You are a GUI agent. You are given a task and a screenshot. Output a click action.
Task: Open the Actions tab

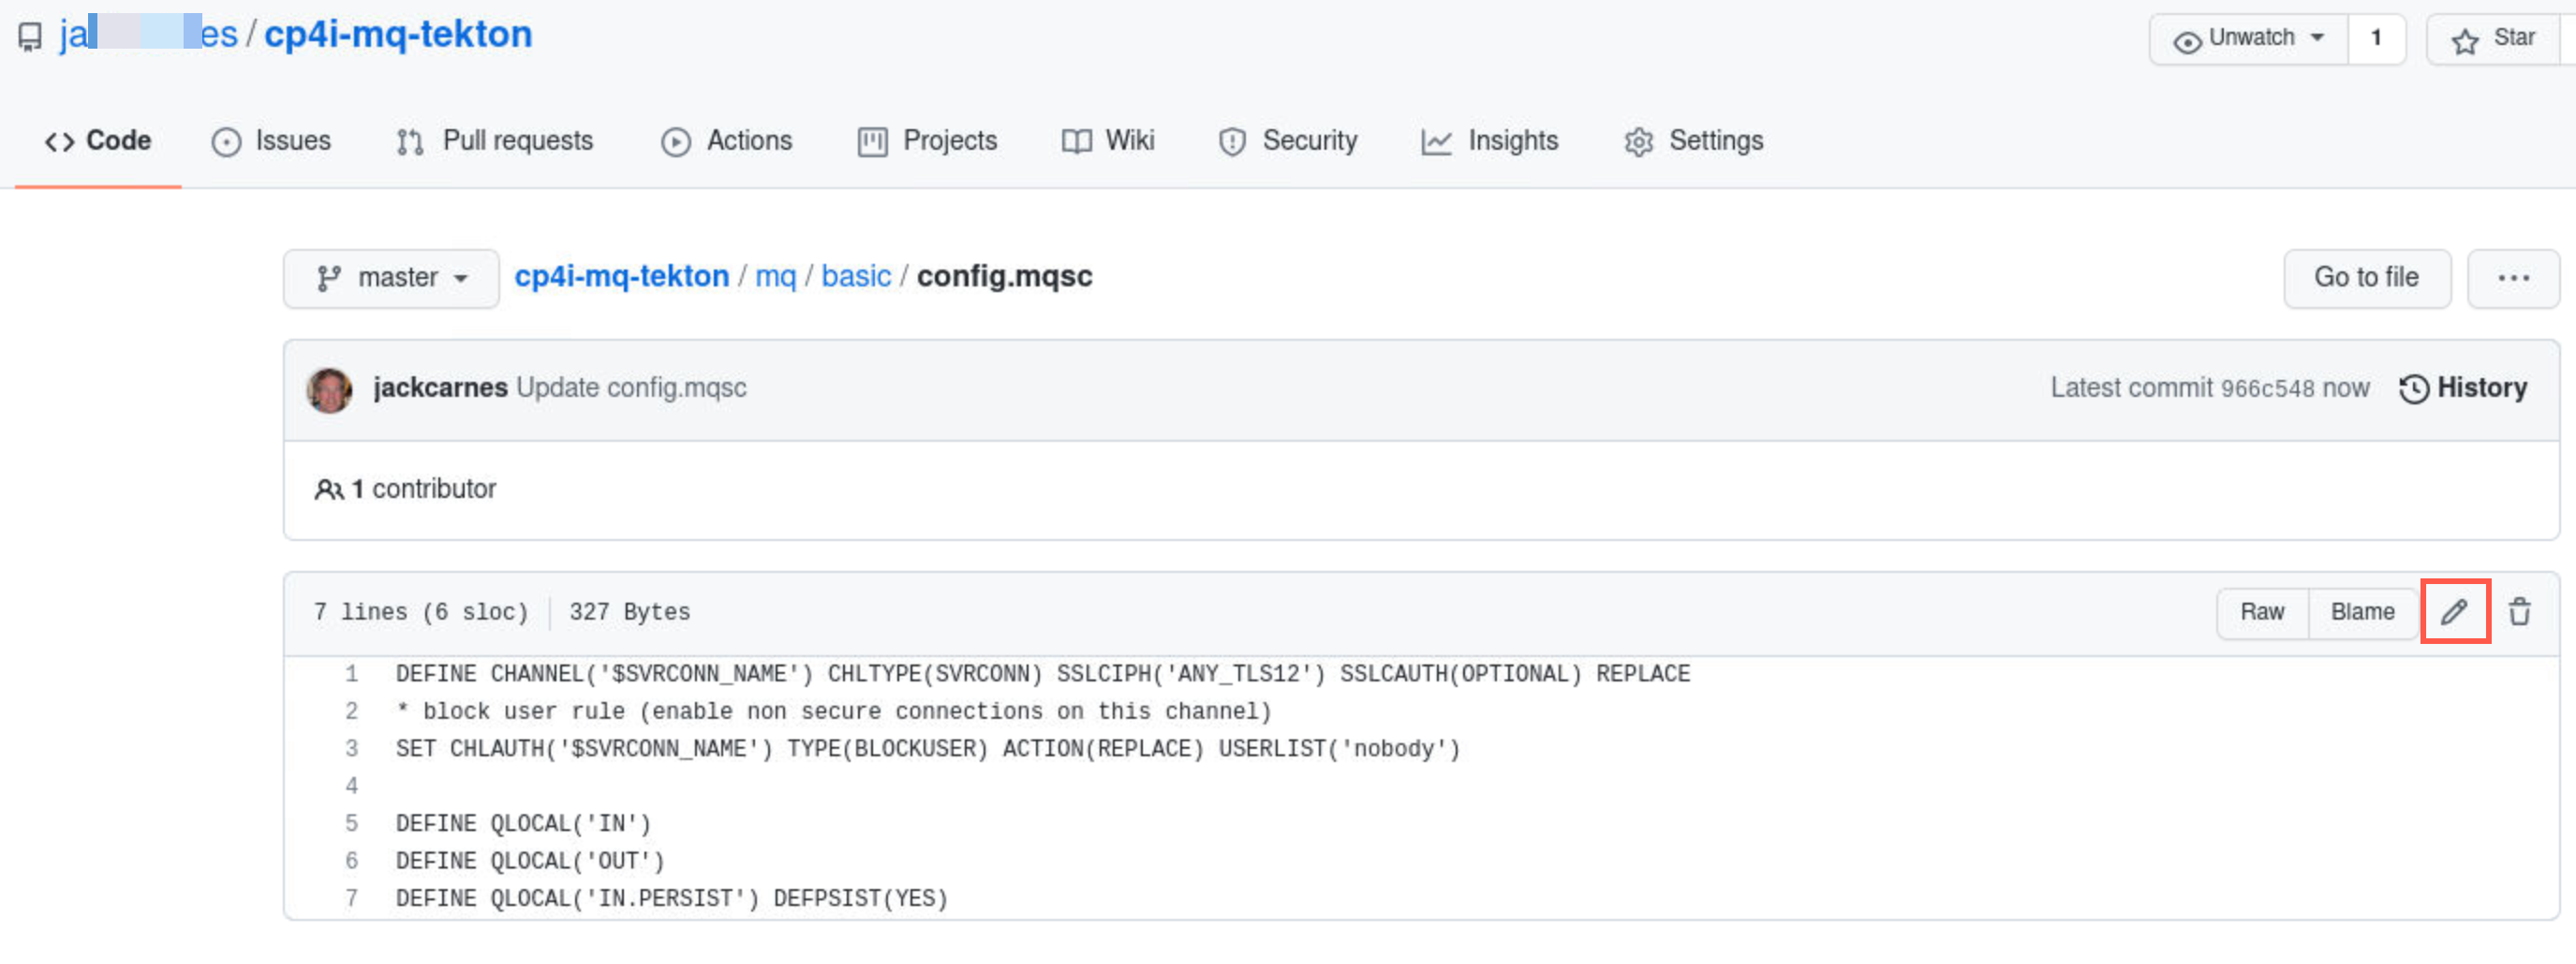[727, 140]
